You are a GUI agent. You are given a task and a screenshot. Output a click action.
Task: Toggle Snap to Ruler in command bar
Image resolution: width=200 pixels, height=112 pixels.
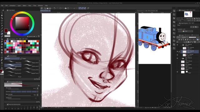tap(80, 8)
